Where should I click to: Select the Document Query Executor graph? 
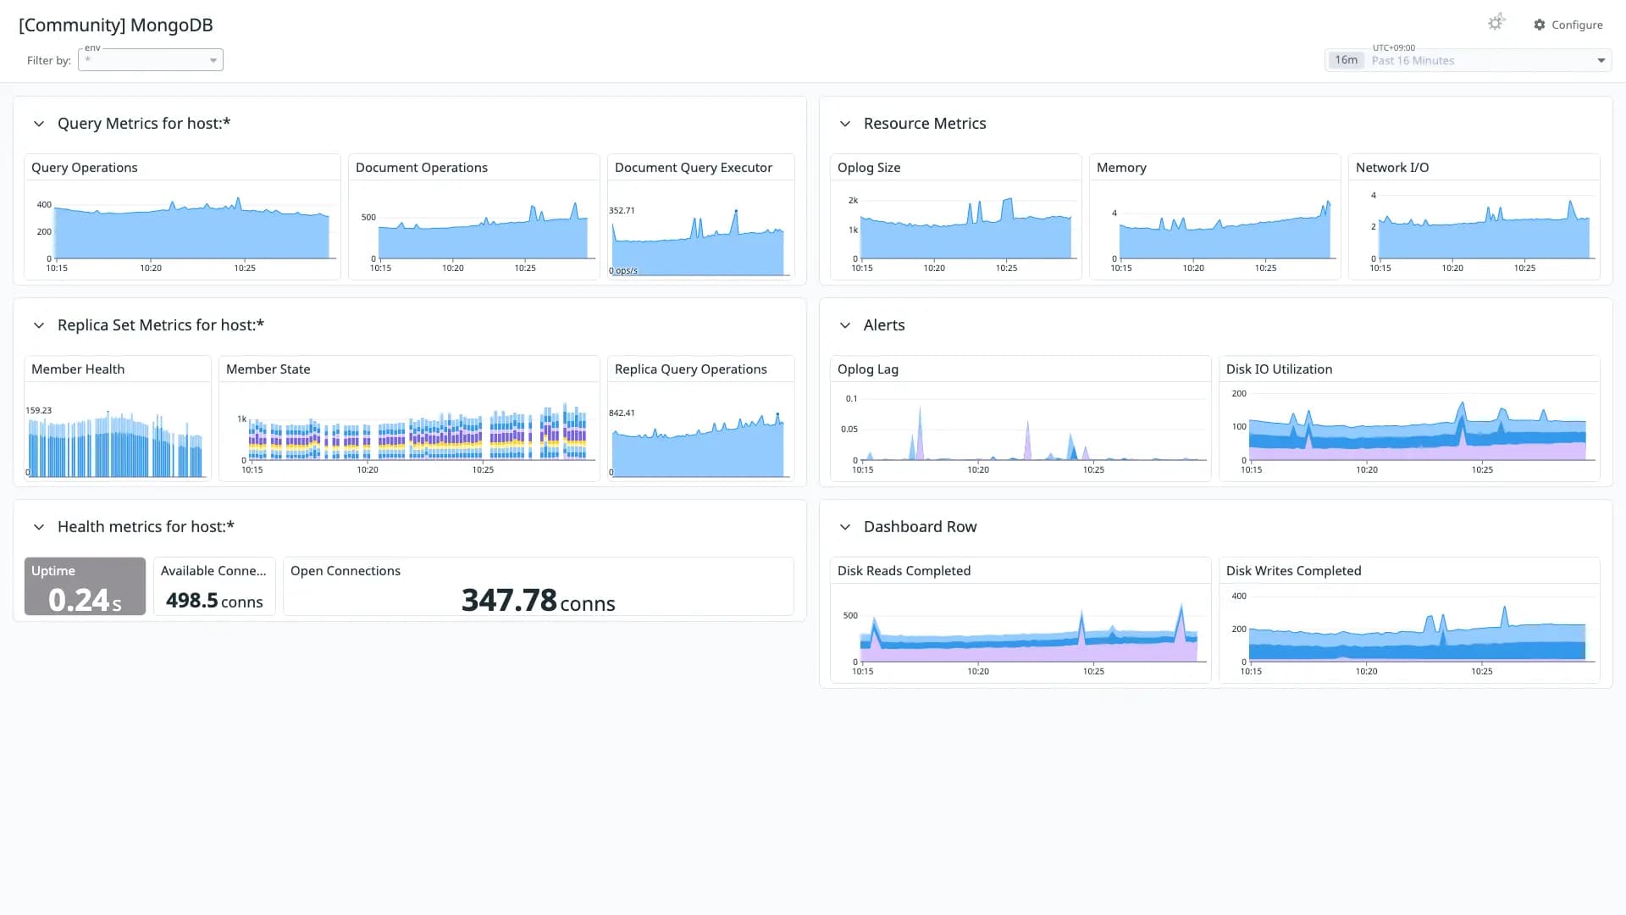pos(701,229)
